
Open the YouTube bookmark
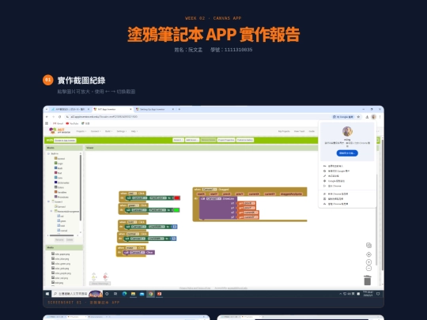point(72,123)
